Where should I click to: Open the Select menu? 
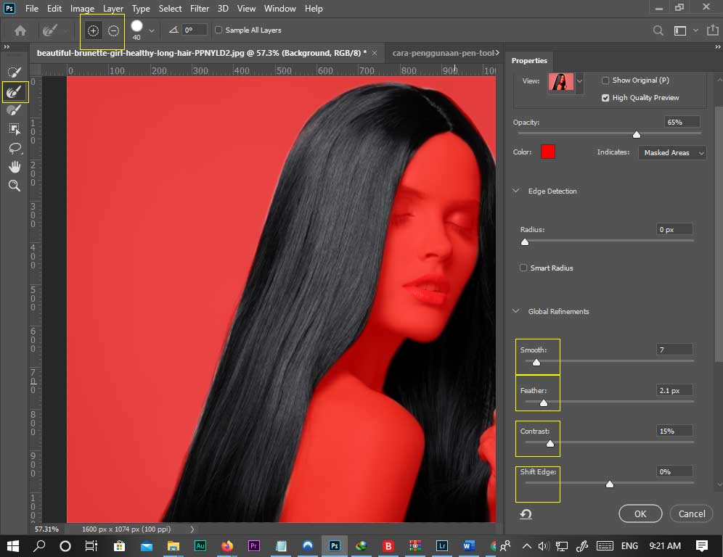point(170,8)
